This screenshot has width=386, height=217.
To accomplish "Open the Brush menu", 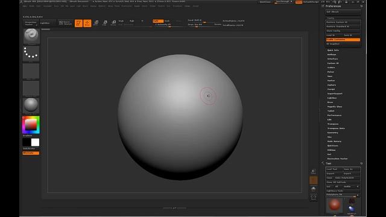I will (x=31, y=6).
